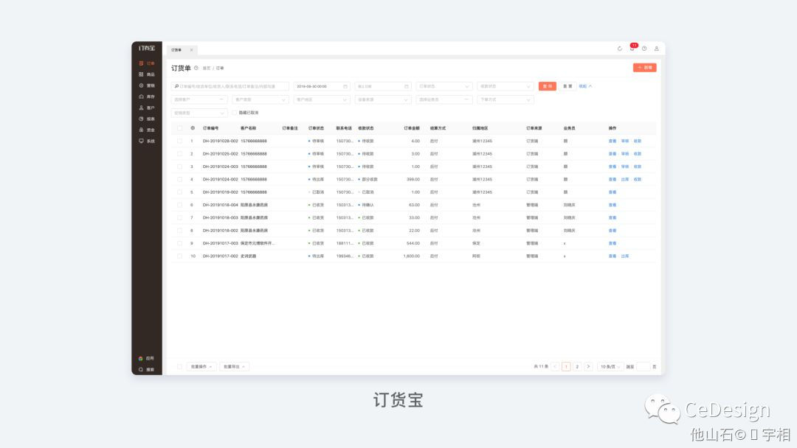Click the orange 查询 search button

point(548,86)
